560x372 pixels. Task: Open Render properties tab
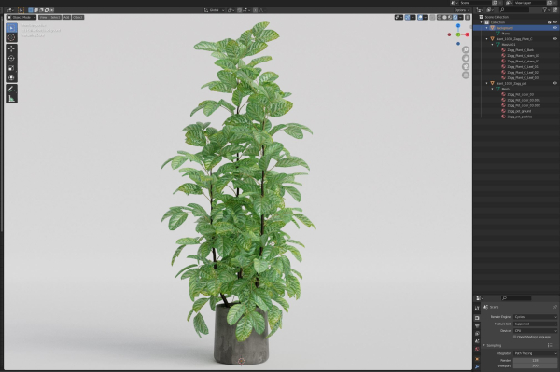coord(477,318)
